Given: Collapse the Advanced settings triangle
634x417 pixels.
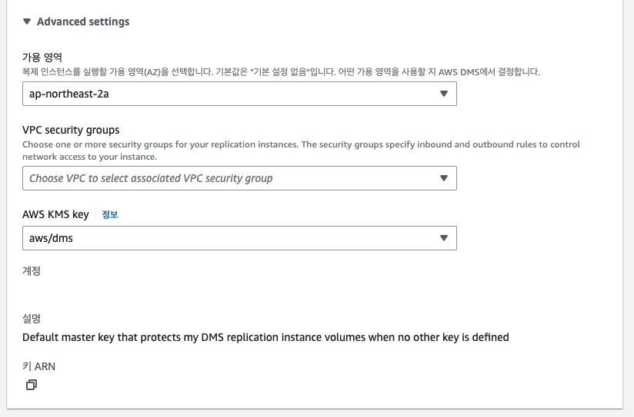Looking at the screenshot, I should point(27,22).
